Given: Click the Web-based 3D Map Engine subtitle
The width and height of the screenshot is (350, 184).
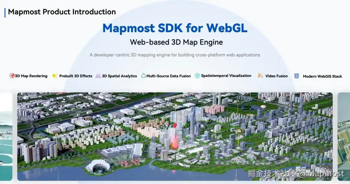Looking at the screenshot, I should (x=176, y=42).
